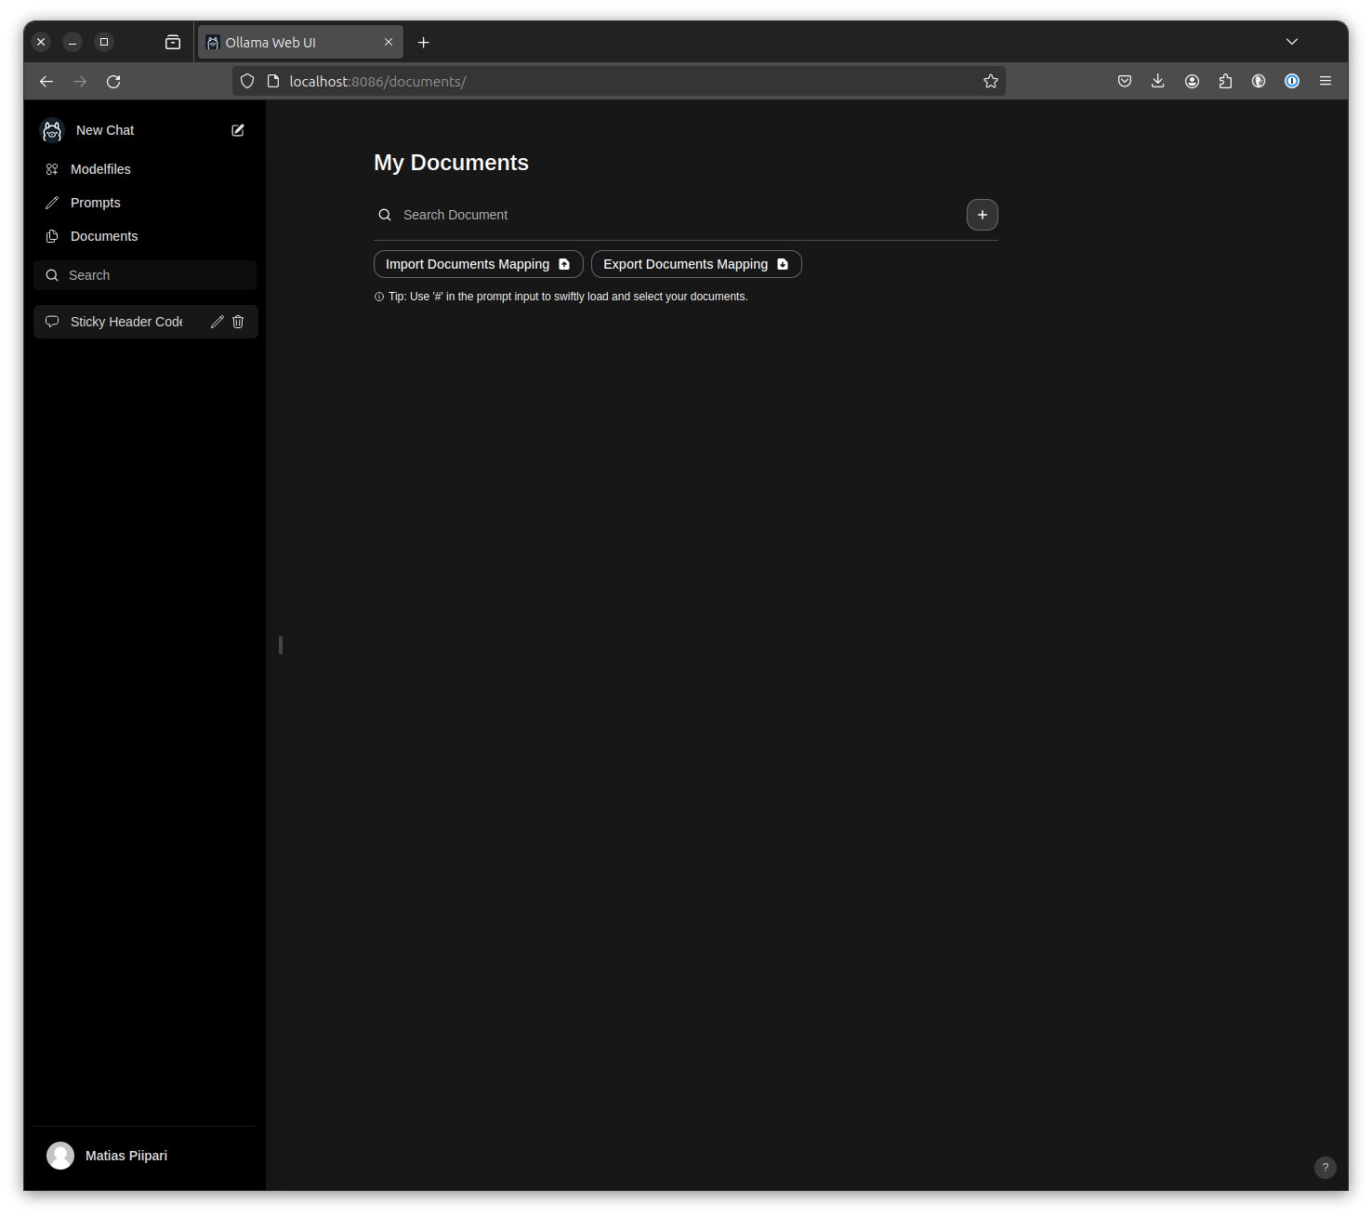Click in the Search Document field
Image resolution: width=1372 pixels, height=1217 pixels.
(x=558, y=215)
